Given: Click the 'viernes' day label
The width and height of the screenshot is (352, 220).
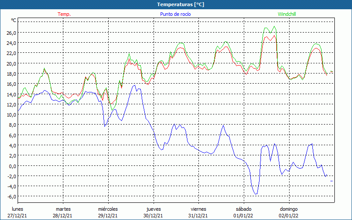Looking at the screenshot, I should tap(198, 209).
